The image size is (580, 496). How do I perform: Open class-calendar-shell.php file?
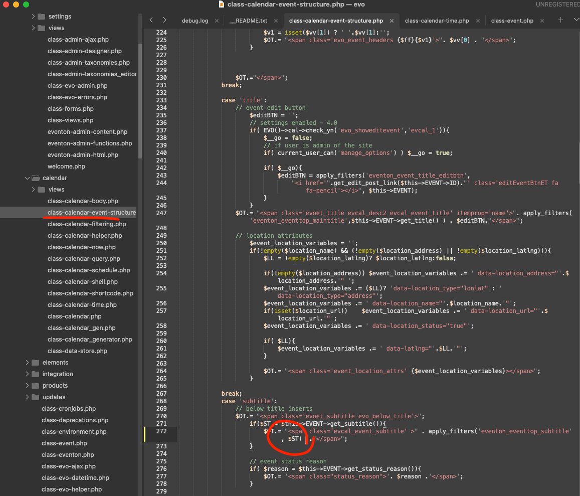pyautogui.click(x=83, y=281)
